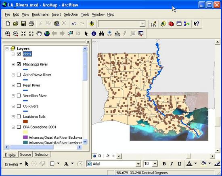222x176 pixels.
Task: Add Data with the yellow plus icon
Action: point(92,23)
